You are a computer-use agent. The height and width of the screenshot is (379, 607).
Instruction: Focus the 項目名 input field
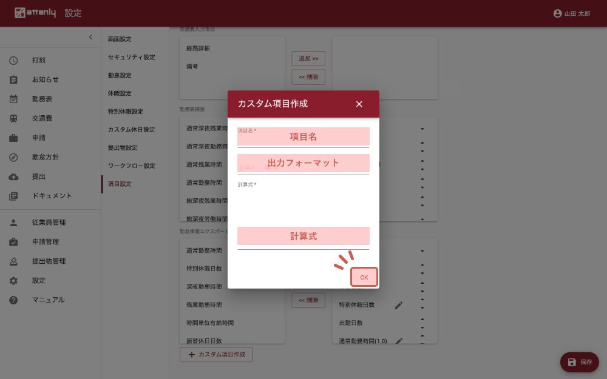pyautogui.click(x=303, y=138)
